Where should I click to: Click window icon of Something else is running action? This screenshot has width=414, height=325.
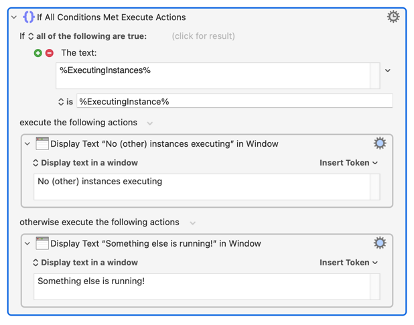point(42,243)
